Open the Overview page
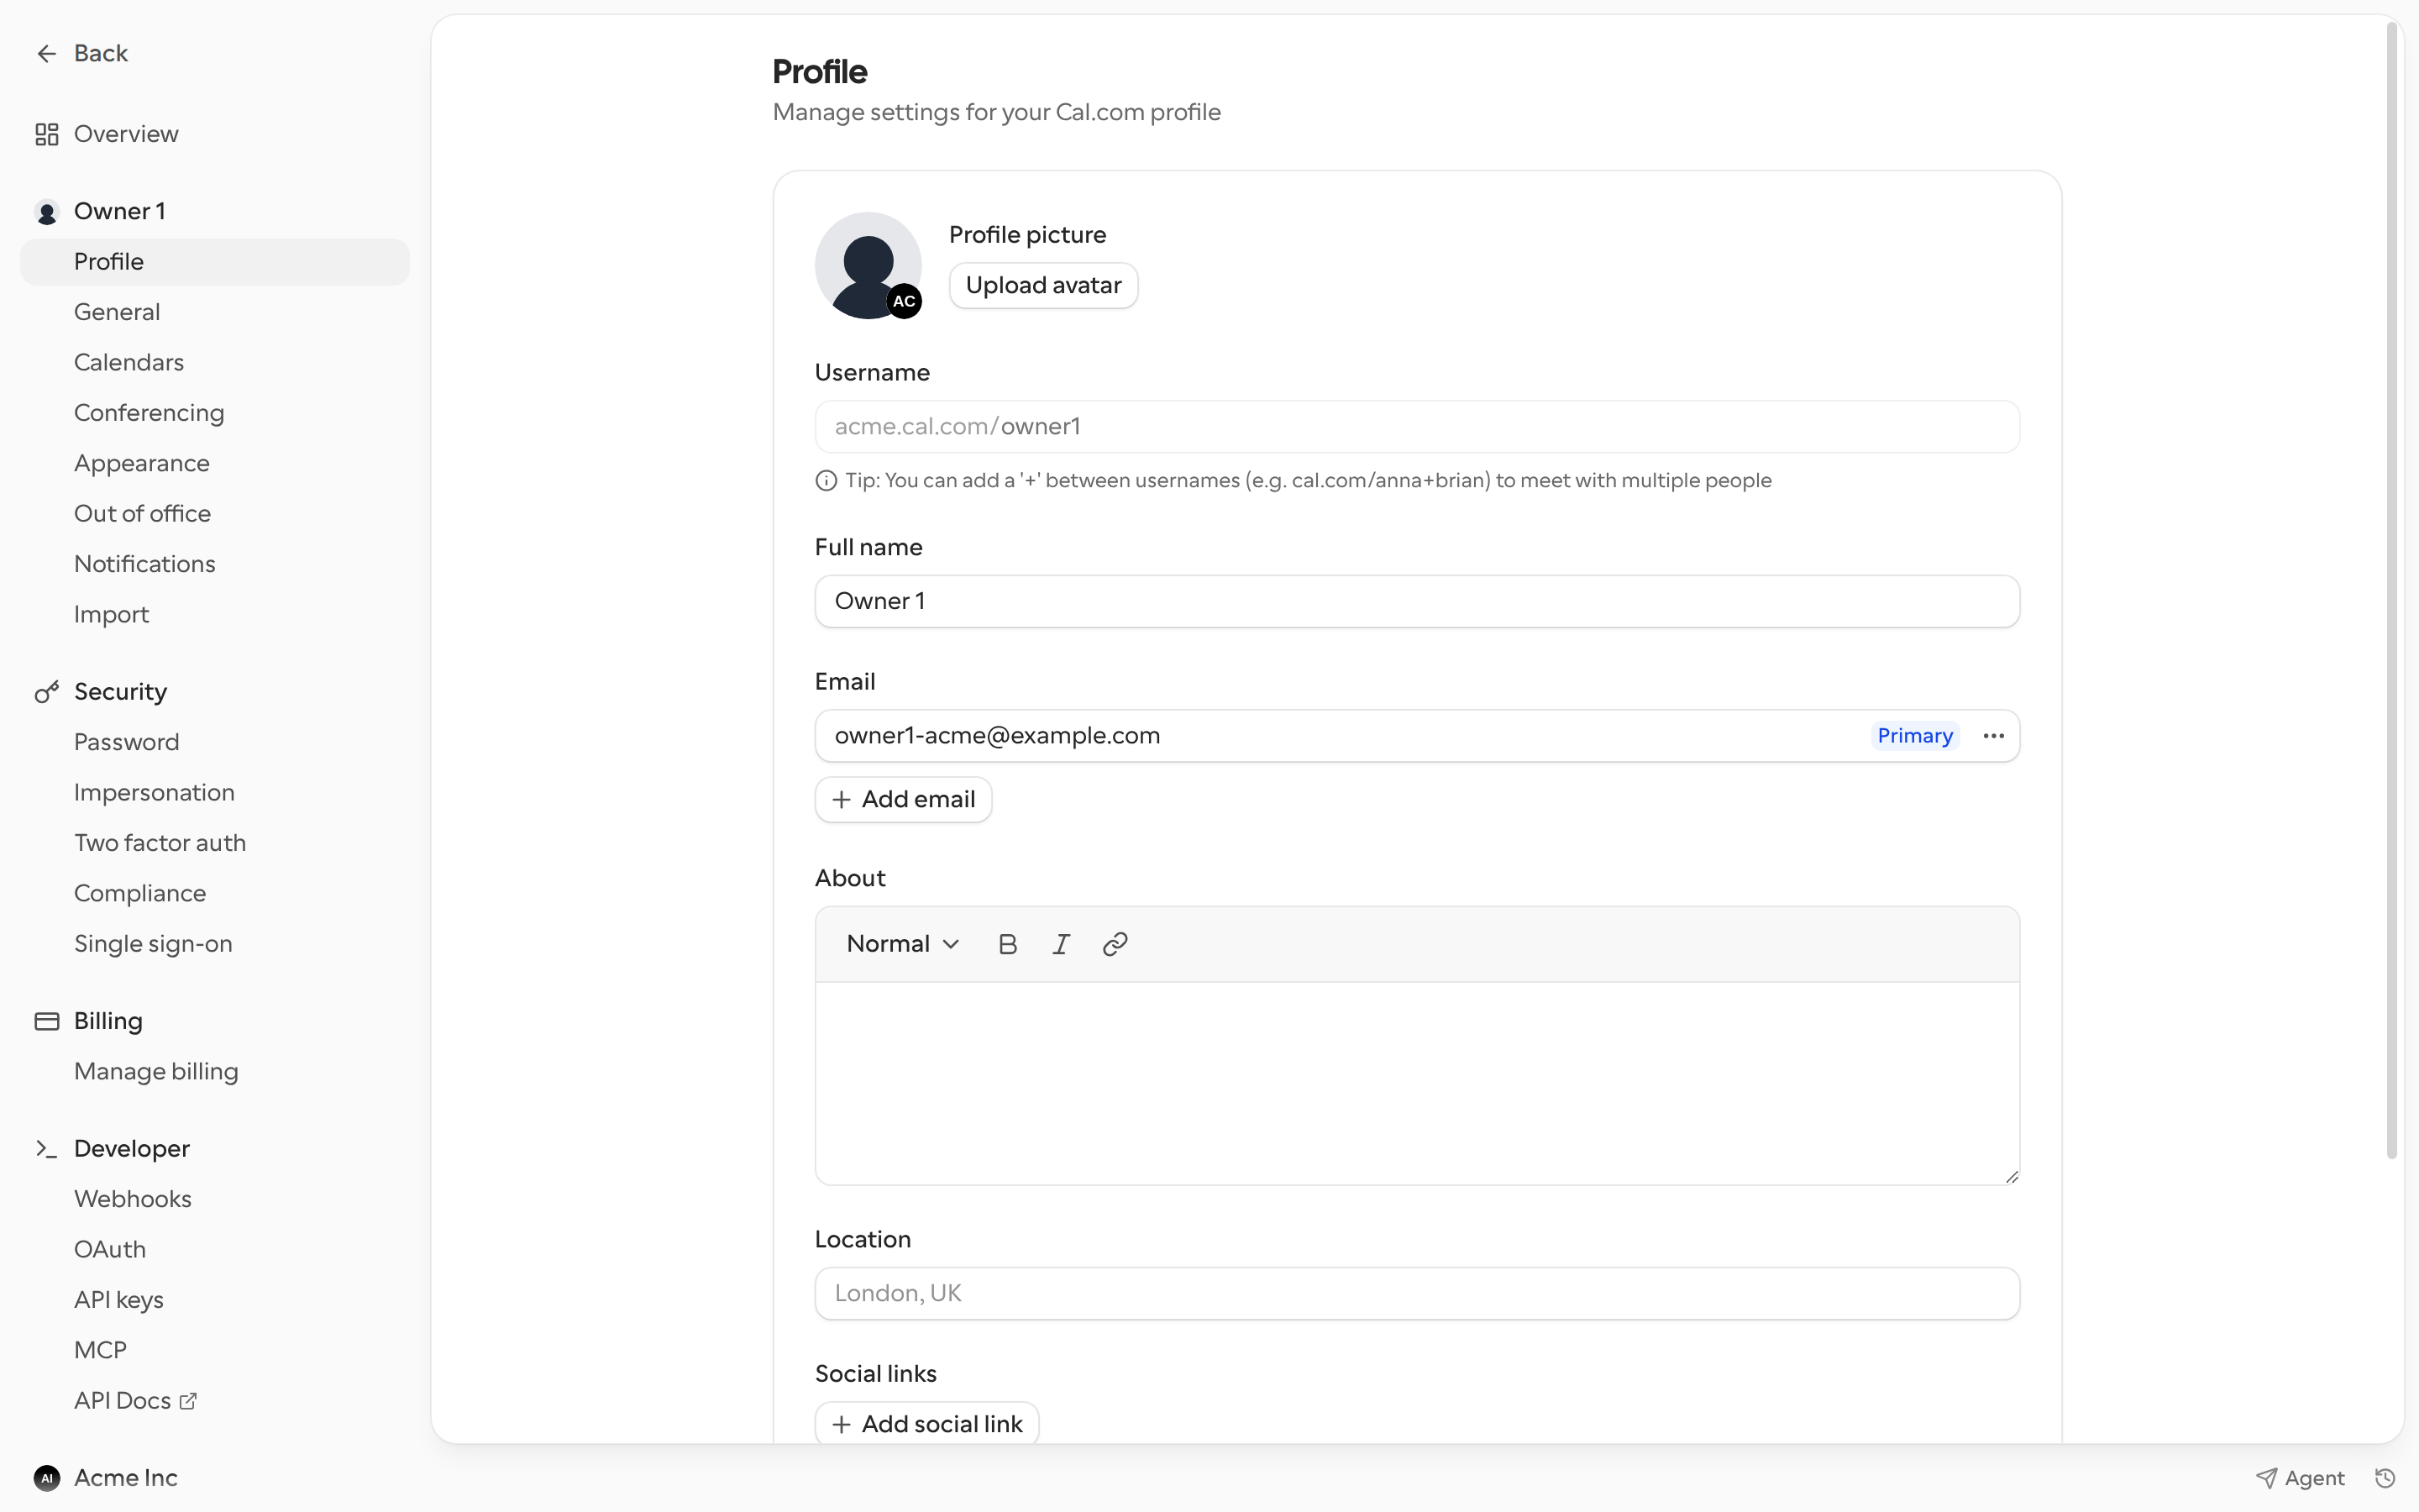This screenshot has width=2419, height=1512. tap(126, 134)
